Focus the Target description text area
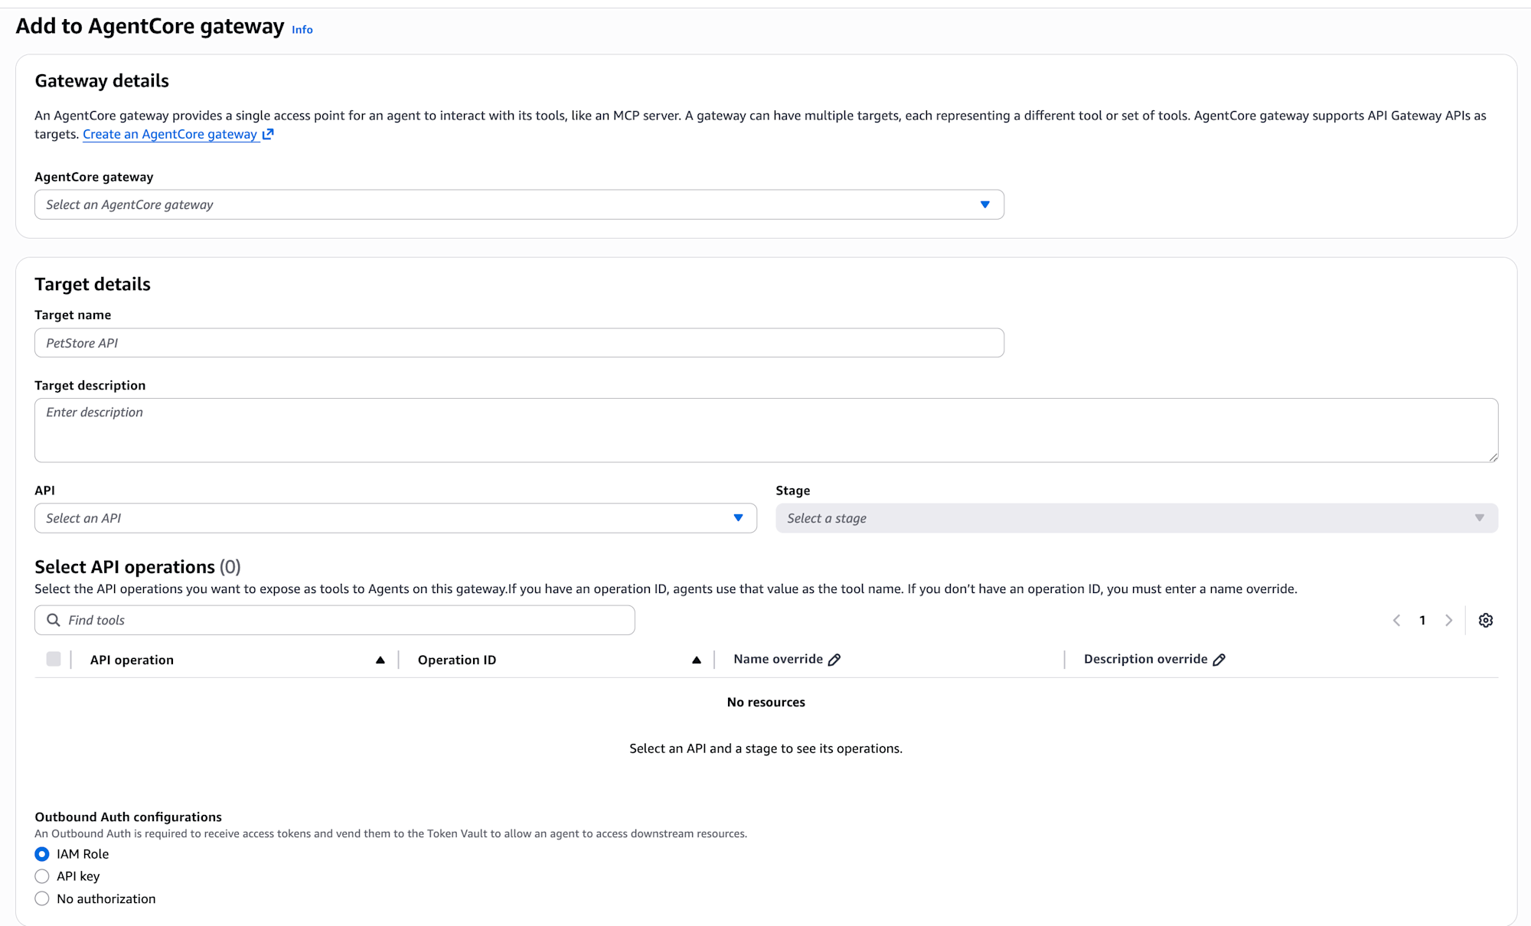 pos(765,430)
